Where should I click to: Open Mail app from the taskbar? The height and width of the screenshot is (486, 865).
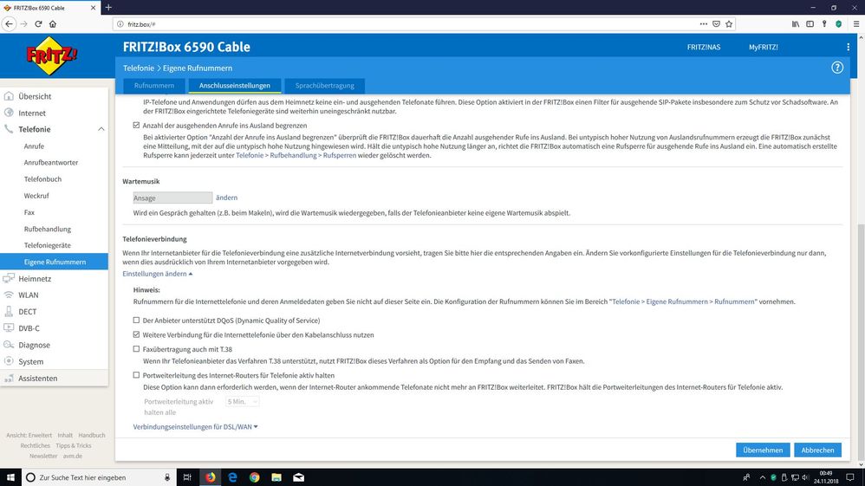pyautogui.click(x=298, y=477)
